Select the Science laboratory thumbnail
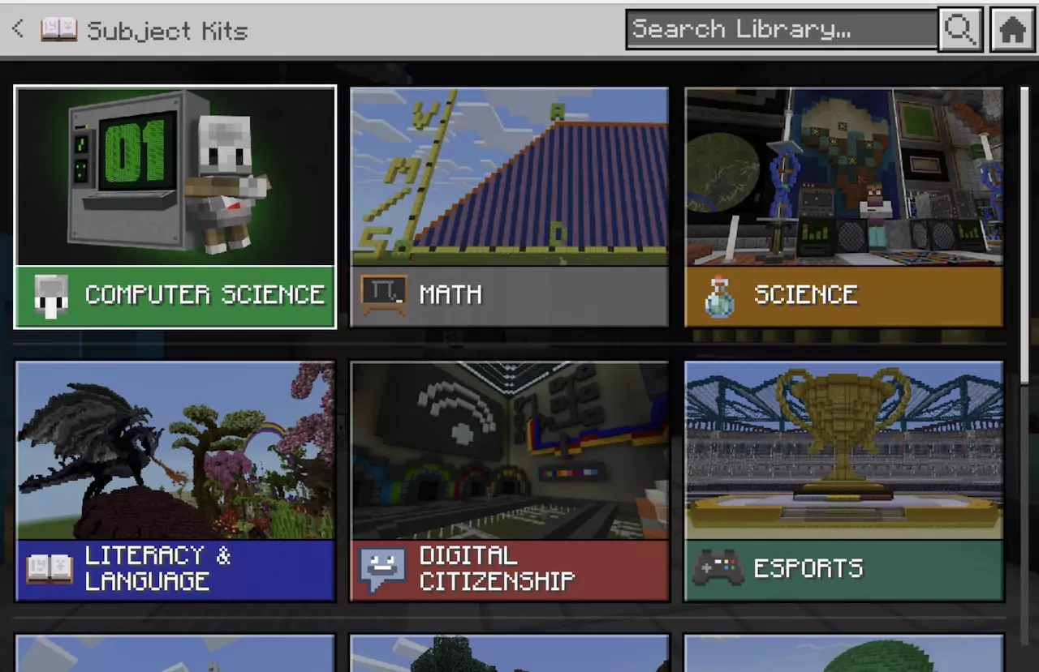The height and width of the screenshot is (672, 1039). (844, 177)
